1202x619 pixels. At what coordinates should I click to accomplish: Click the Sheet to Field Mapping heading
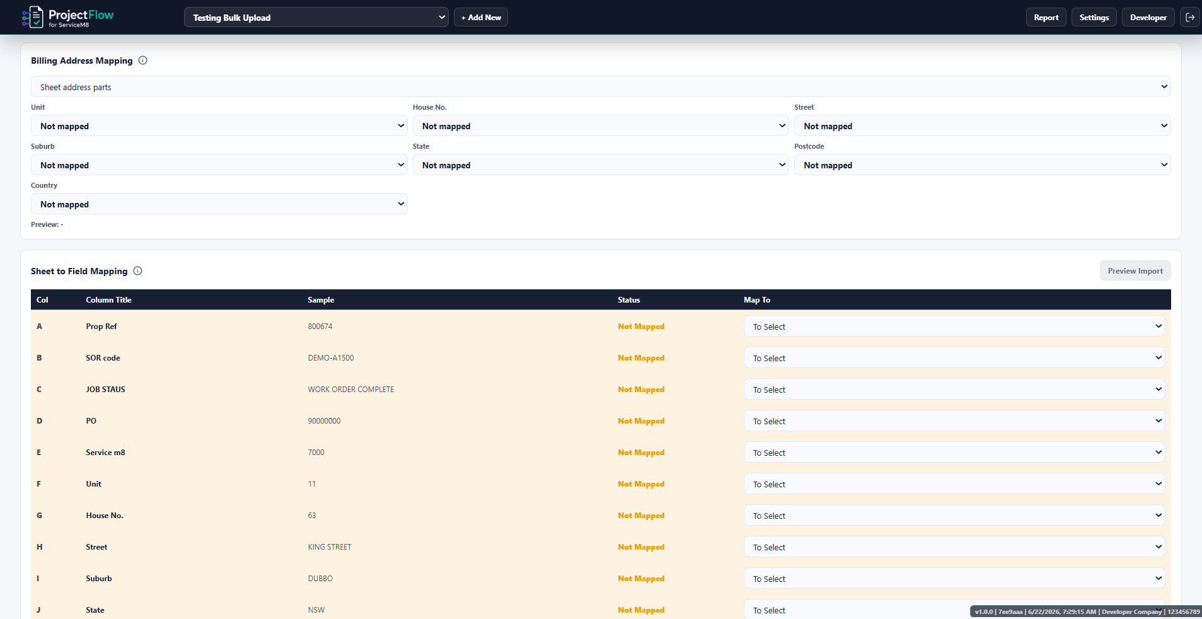coord(79,271)
